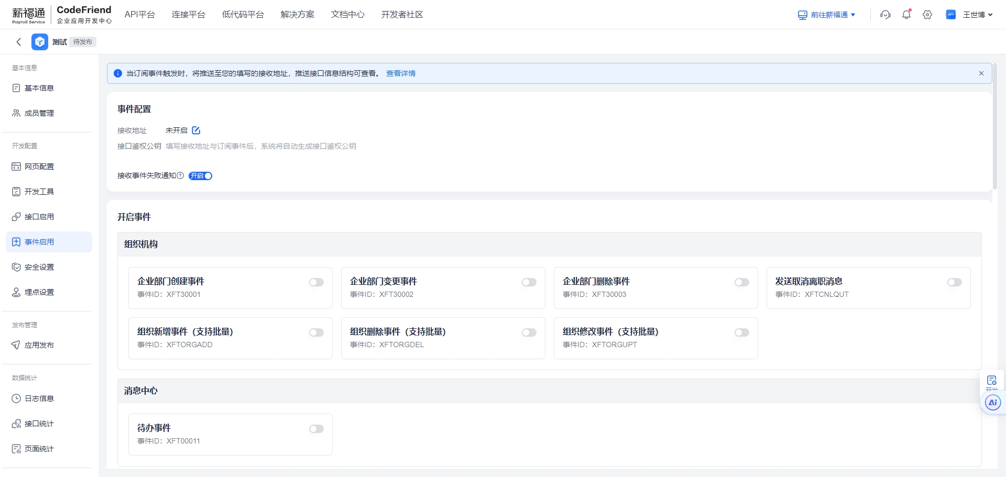
Task: Toggle 接收事件失败通知 switch off
Action: click(x=200, y=176)
